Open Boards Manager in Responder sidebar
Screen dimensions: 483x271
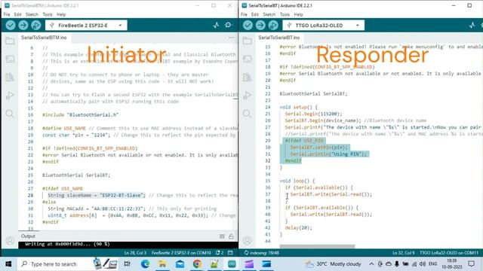point(247,59)
